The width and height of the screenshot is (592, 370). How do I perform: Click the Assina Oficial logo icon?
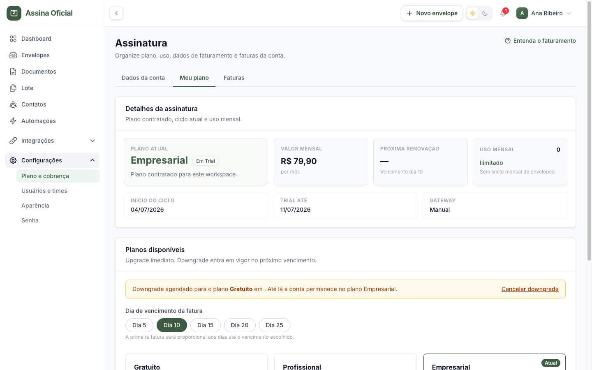click(x=14, y=13)
